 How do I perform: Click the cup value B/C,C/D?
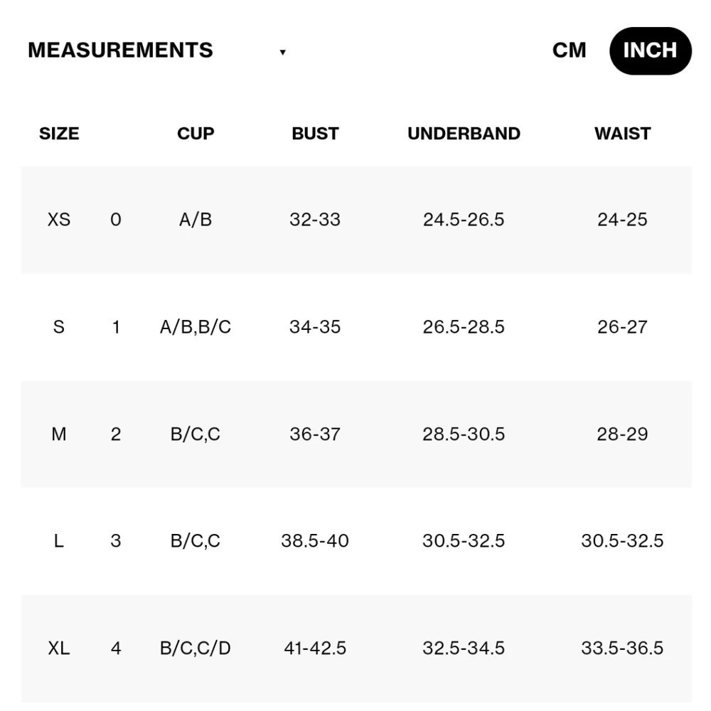click(x=196, y=648)
